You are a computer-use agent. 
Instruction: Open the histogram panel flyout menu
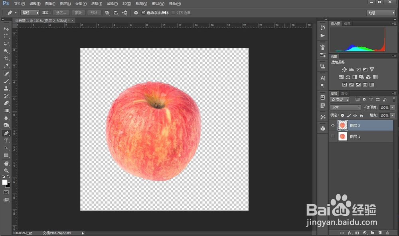coord(394,23)
